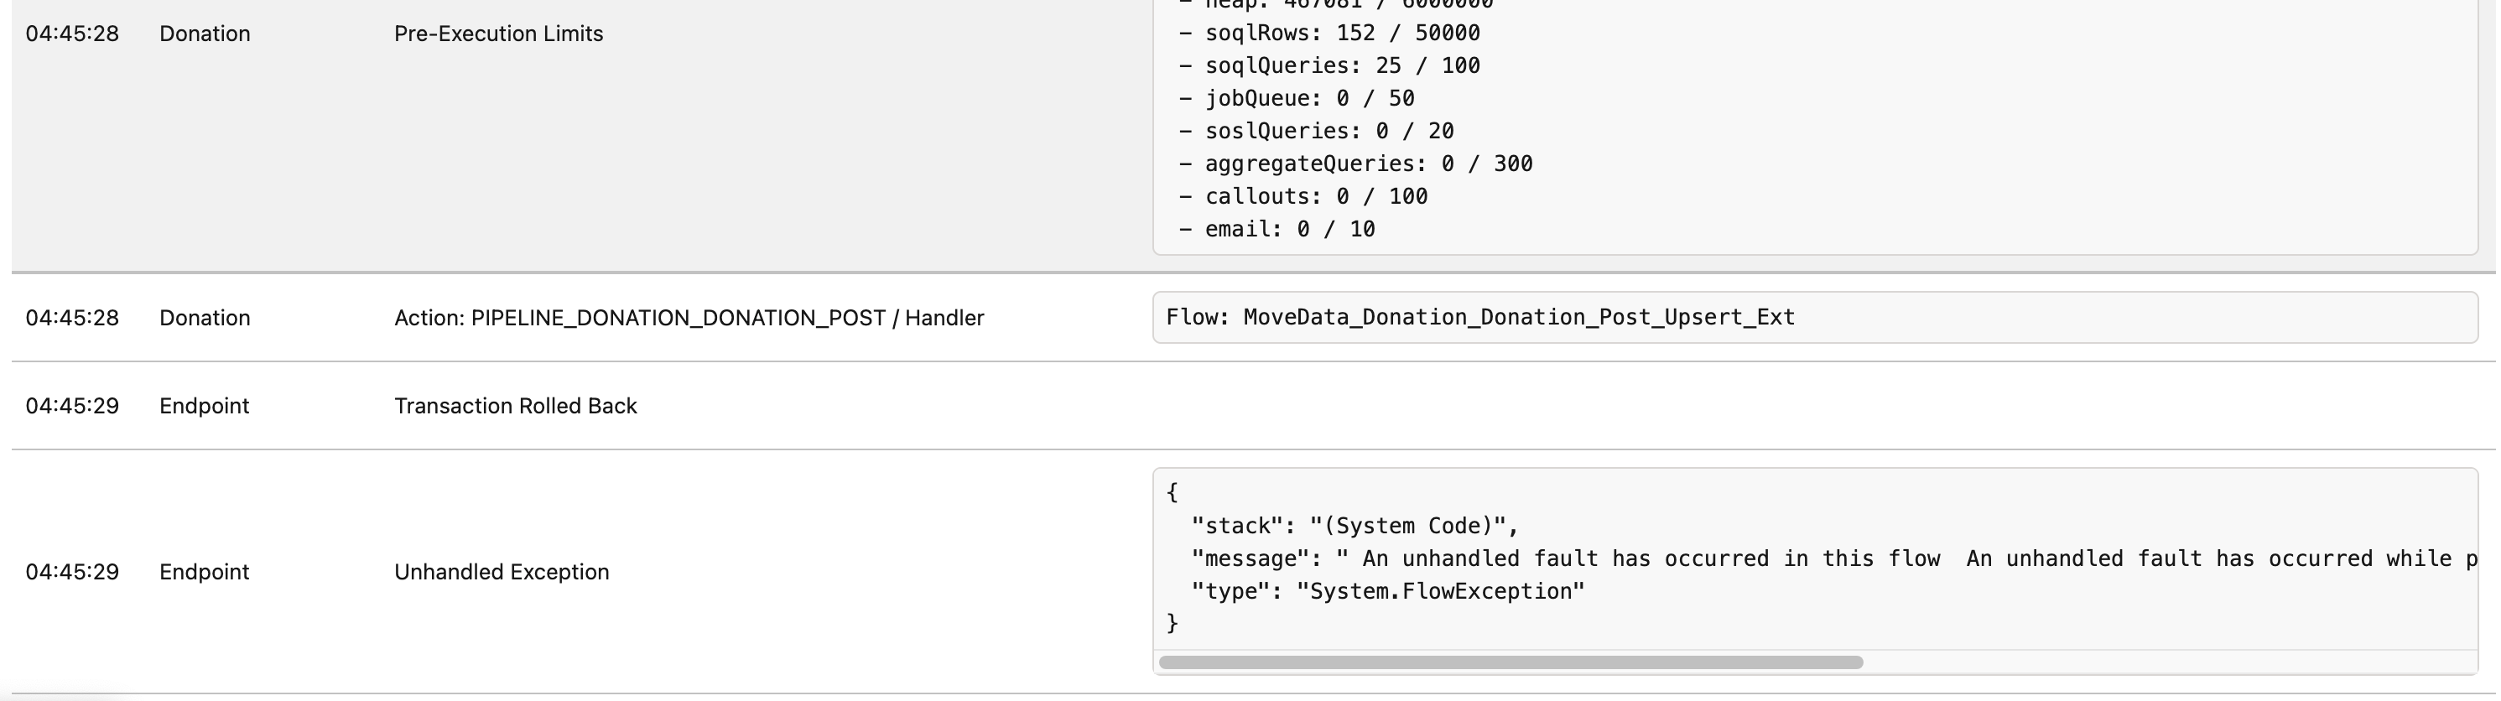This screenshot has height=701, width=2501.
Task: Click the timestamp of the Transaction Rolled Back row
Action: click(x=72, y=406)
